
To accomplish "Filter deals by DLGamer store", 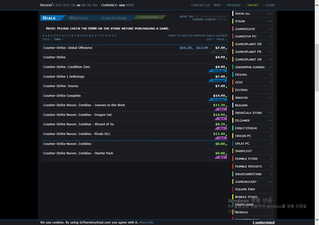I will pyautogui.click(x=253, y=120).
